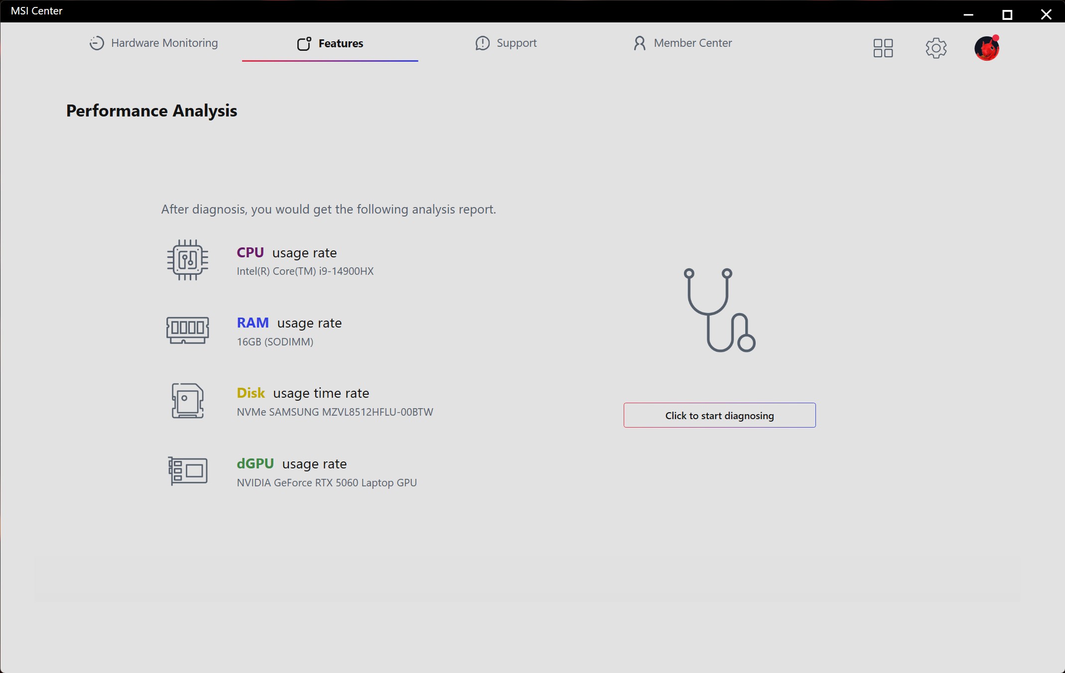Click the Member Center person icon

tap(640, 43)
